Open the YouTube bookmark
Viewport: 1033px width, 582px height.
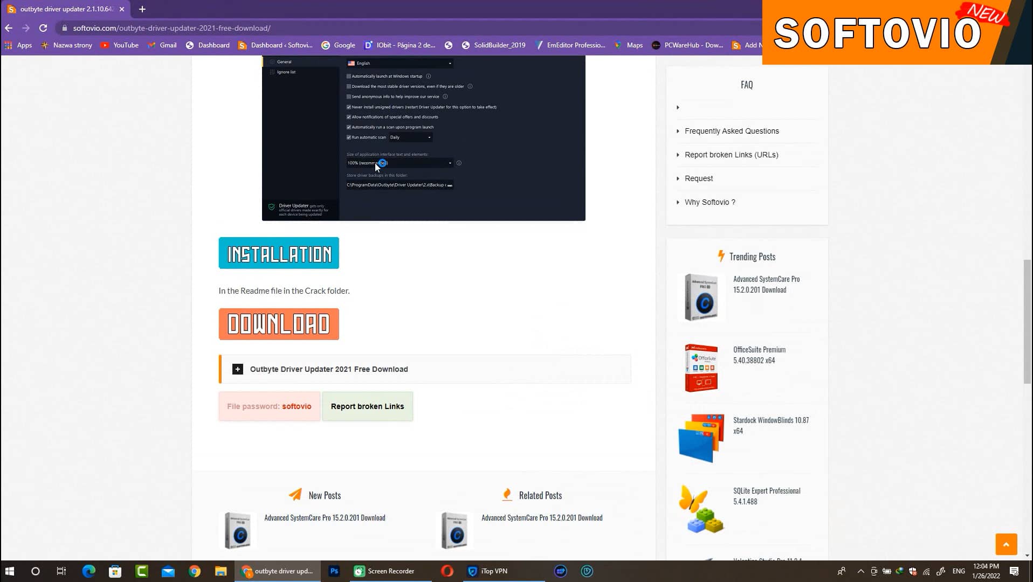coord(120,45)
